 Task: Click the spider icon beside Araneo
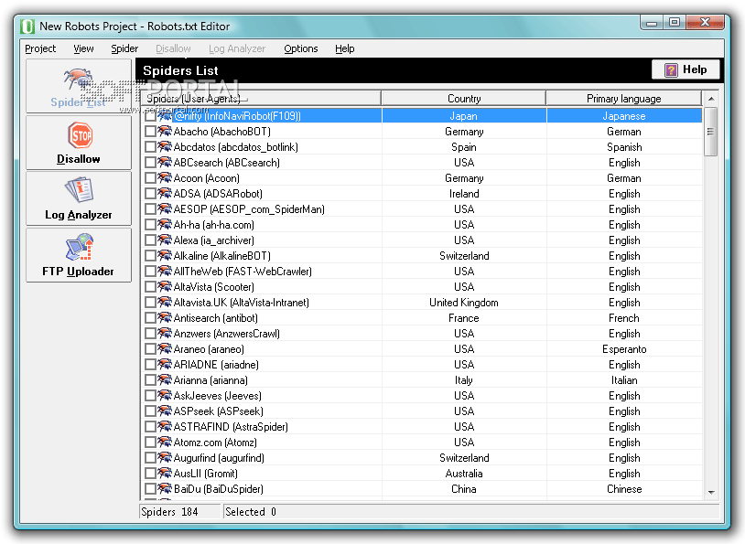pos(165,349)
